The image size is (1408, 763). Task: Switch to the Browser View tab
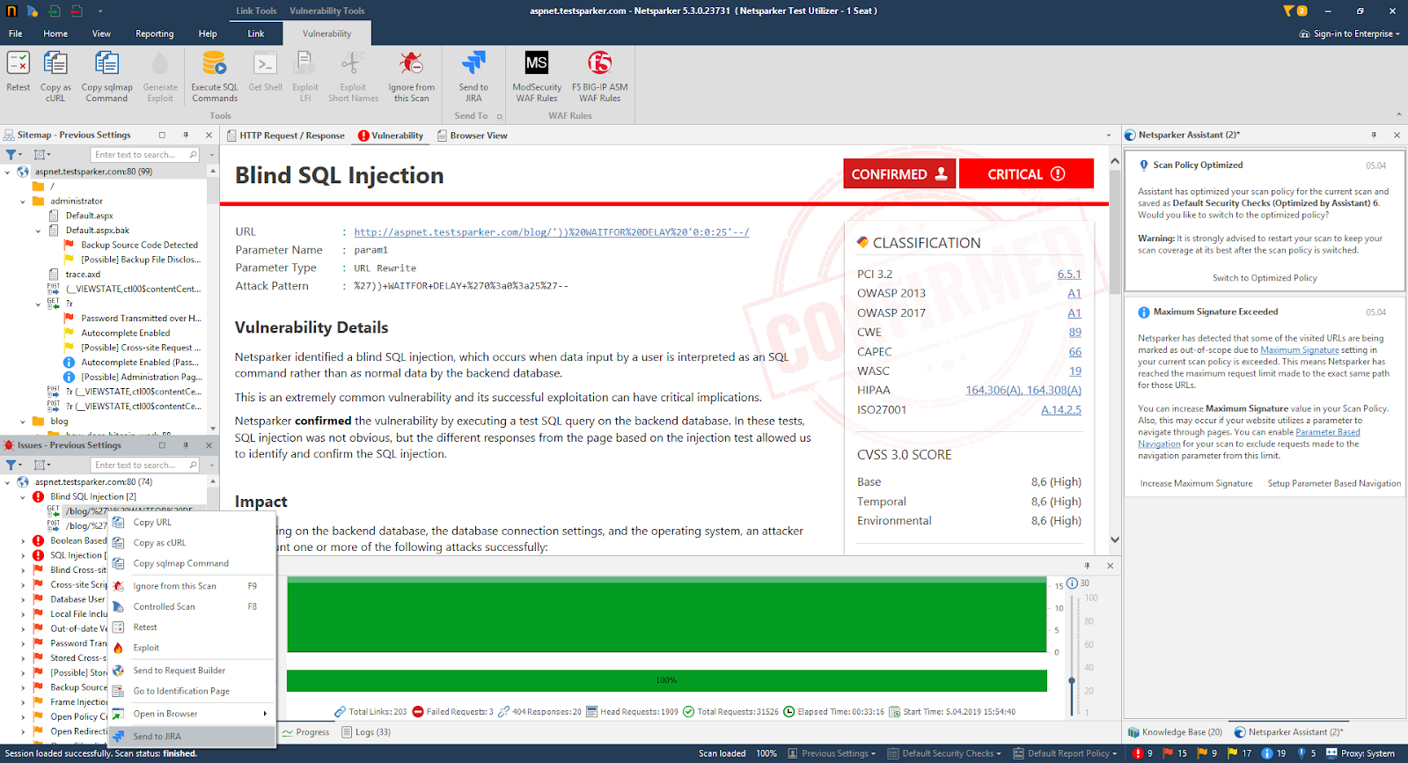click(478, 136)
